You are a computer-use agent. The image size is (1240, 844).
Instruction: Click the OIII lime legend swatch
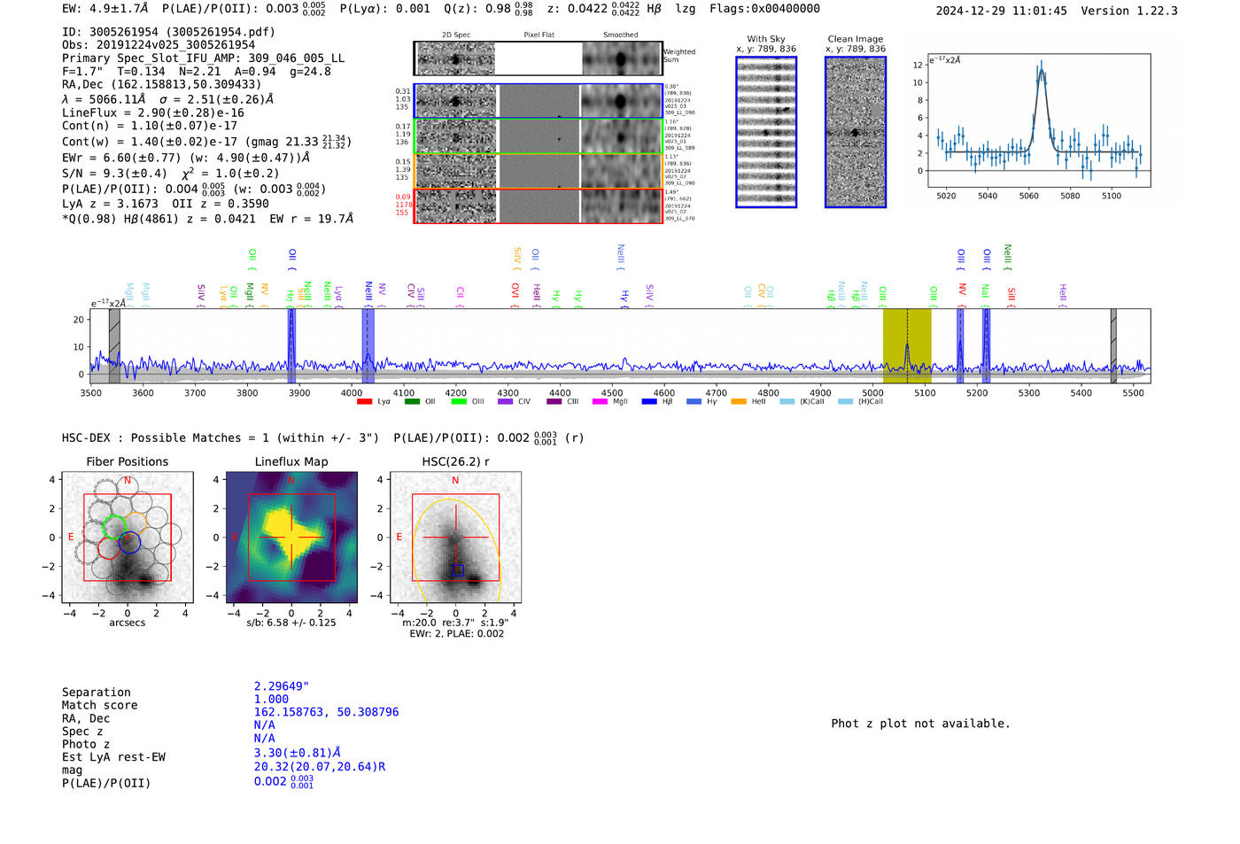(x=459, y=402)
